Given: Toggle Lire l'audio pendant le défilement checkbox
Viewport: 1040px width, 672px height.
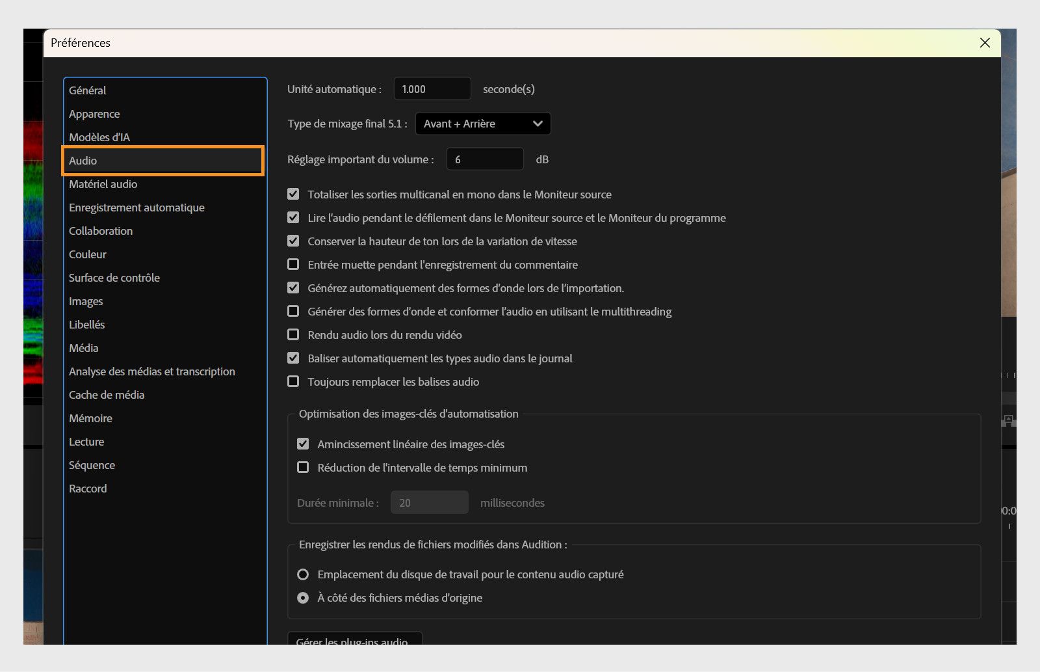Looking at the screenshot, I should coord(293,217).
